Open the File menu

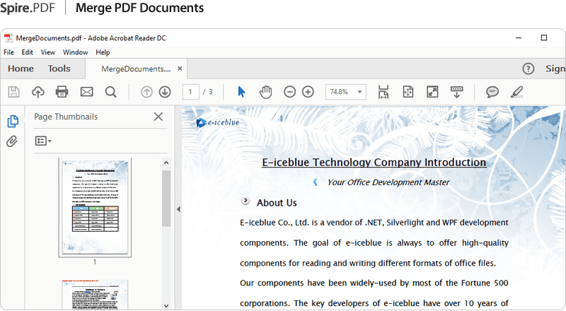coord(8,52)
